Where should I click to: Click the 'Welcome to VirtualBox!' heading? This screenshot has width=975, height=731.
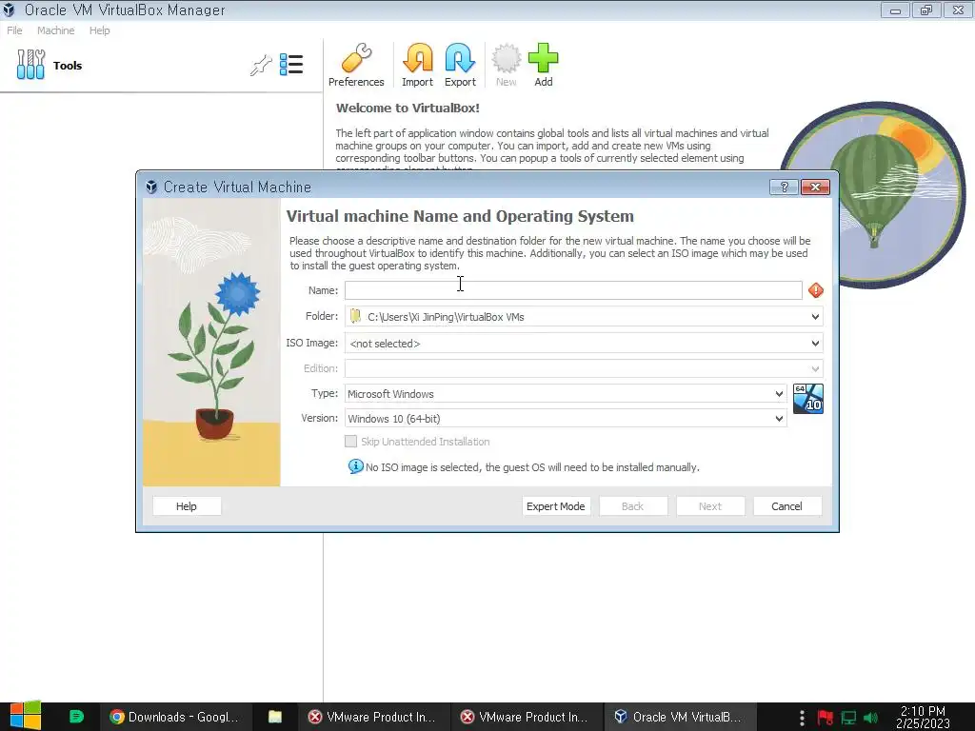point(408,109)
